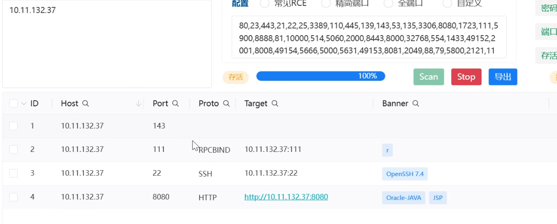557x224 pixels.
Task: Click the search icon beside Host column
Action: pyautogui.click(x=85, y=104)
